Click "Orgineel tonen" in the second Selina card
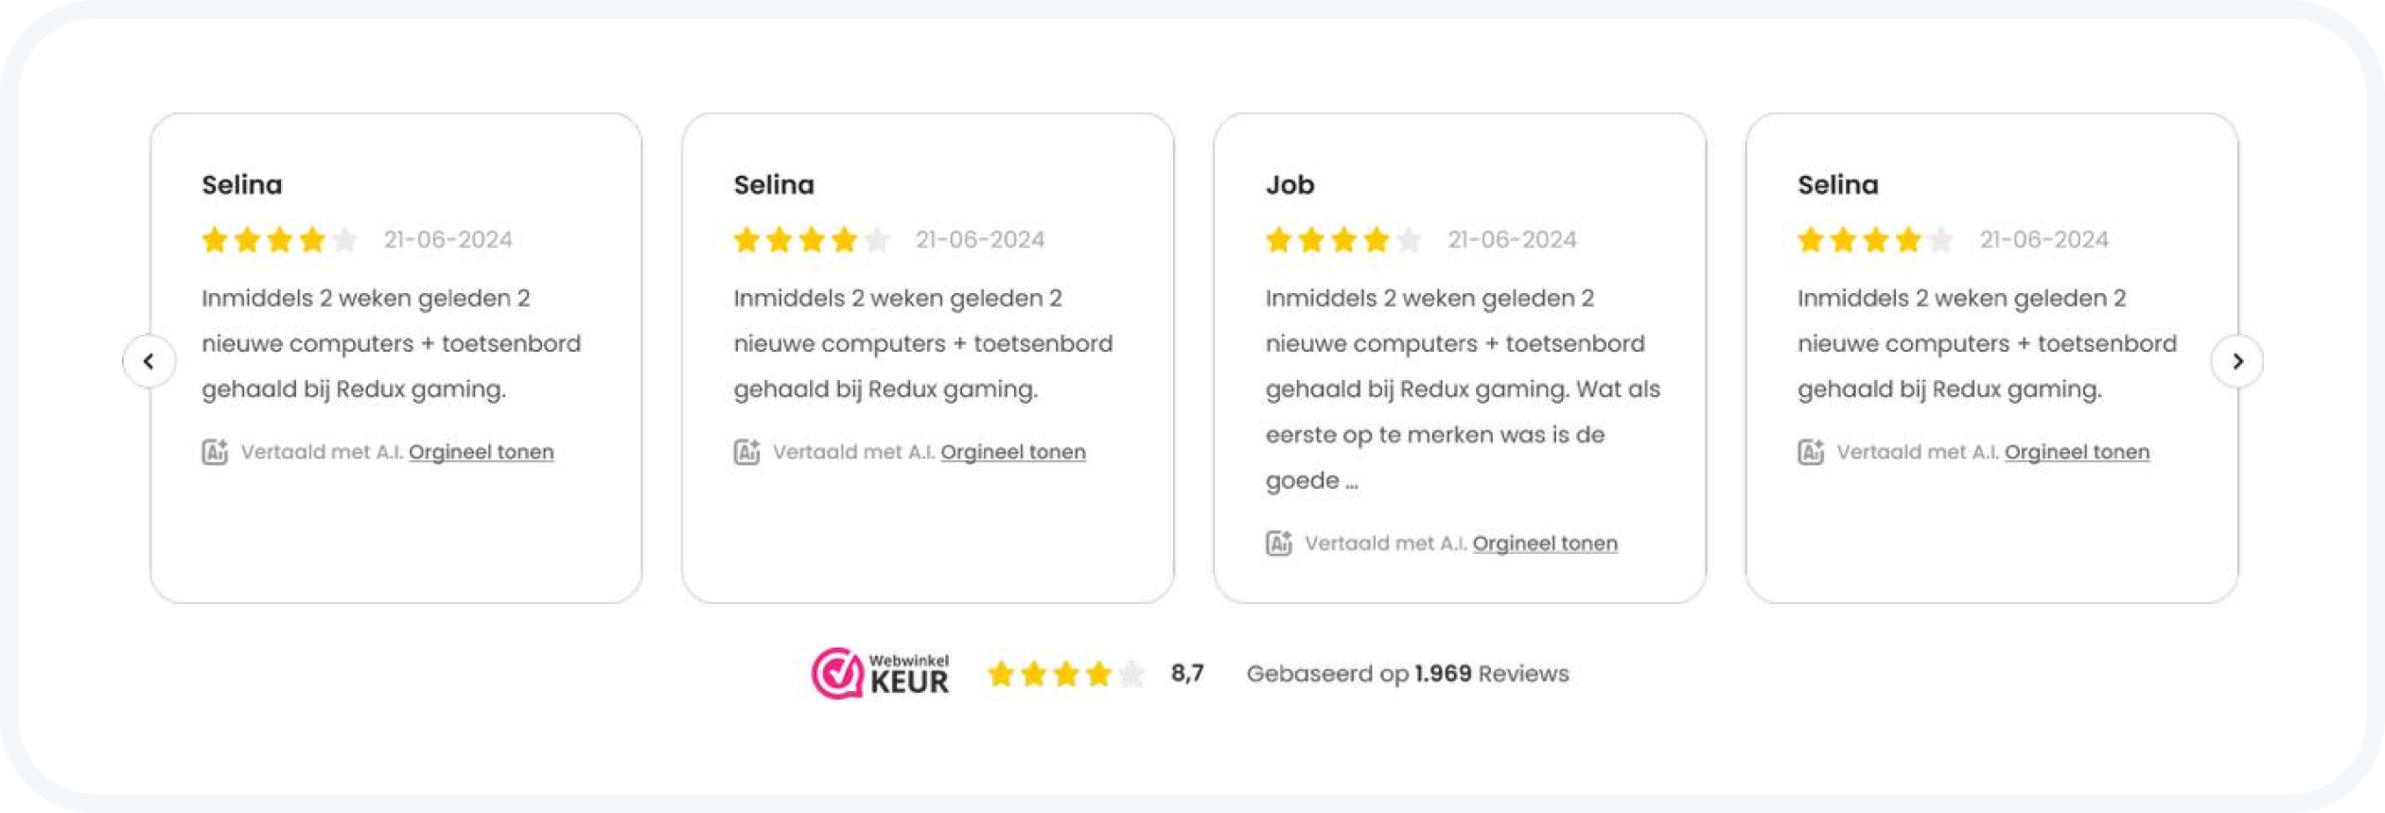The height and width of the screenshot is (813, 2385). point(1013,452)
